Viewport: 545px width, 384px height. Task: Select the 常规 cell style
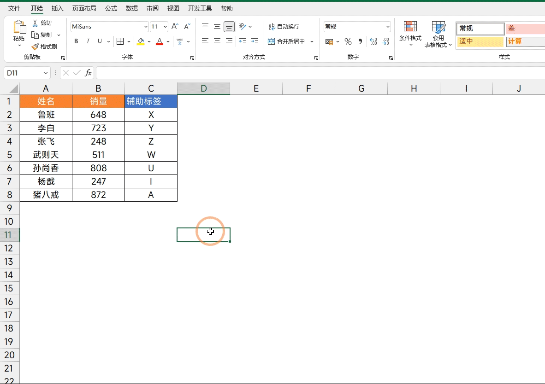[x=480, y=29]
